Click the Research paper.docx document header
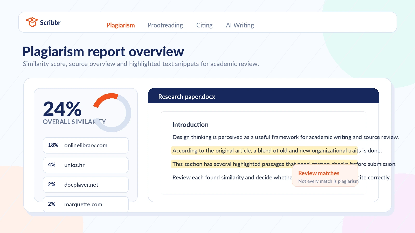 click(x=263, y=96)
